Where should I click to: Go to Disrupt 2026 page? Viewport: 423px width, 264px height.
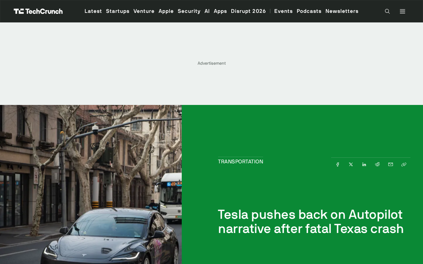(x=249, y=11)
